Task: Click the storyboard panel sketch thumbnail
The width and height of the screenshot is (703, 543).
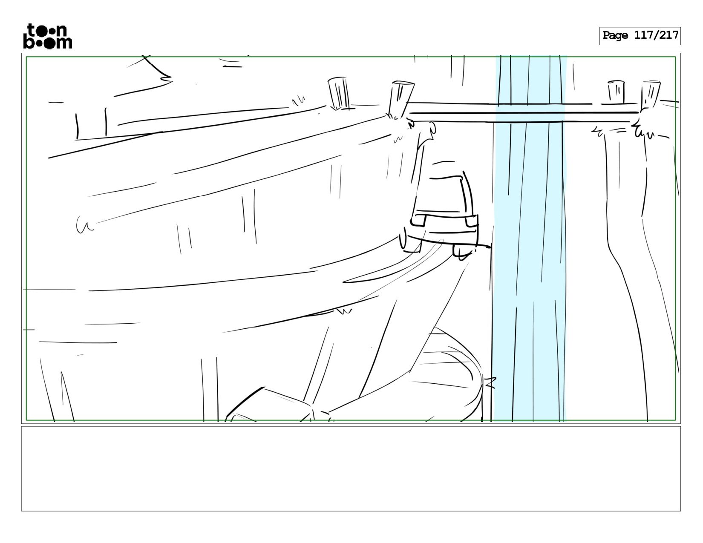Action: (x=351, y=238)
